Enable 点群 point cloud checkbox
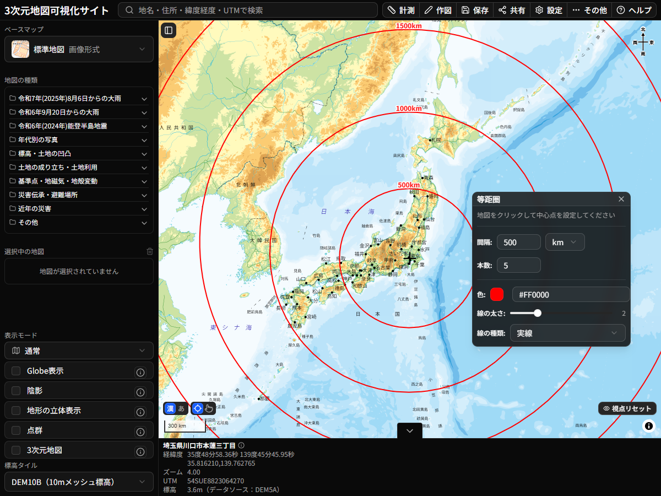 point(16,430)
